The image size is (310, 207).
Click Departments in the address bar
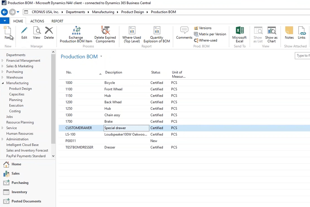point(75,12)
